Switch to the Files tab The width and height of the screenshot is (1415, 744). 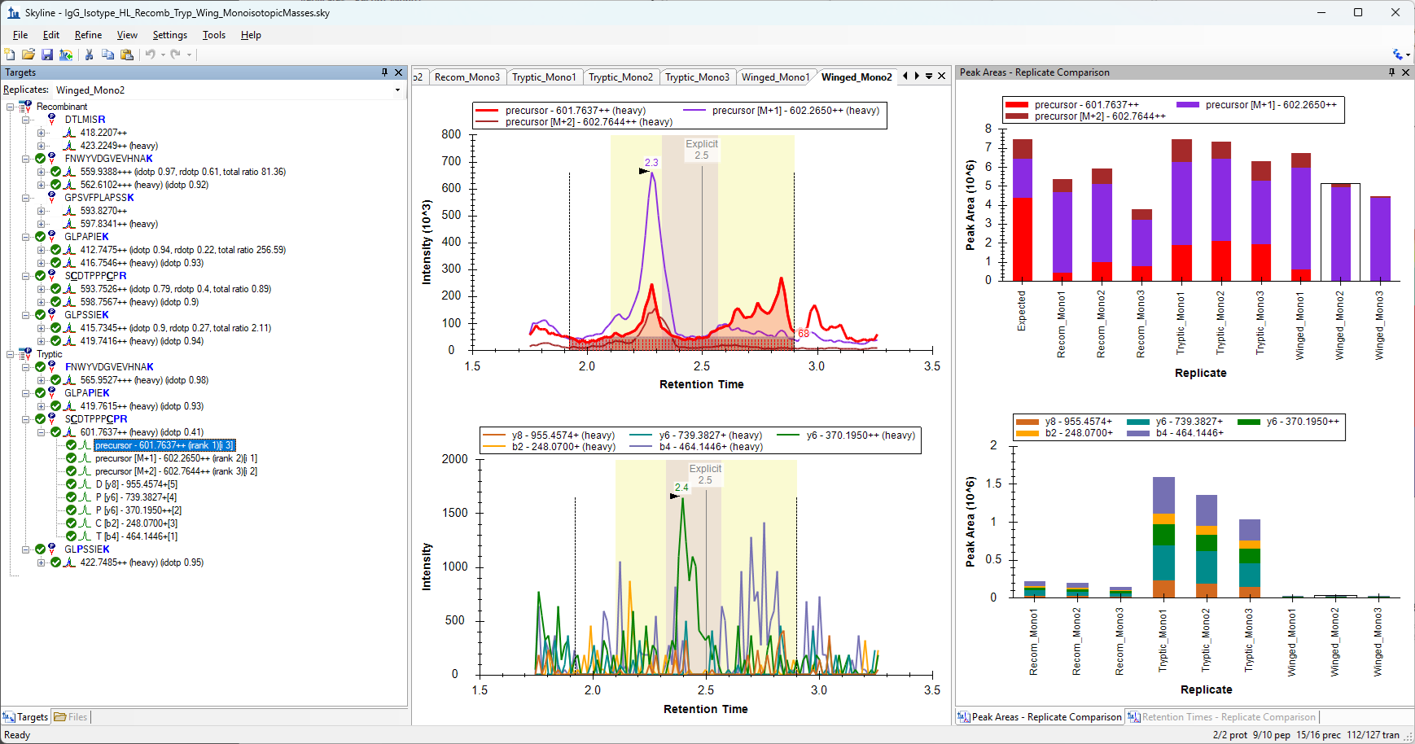click(71, 717)
